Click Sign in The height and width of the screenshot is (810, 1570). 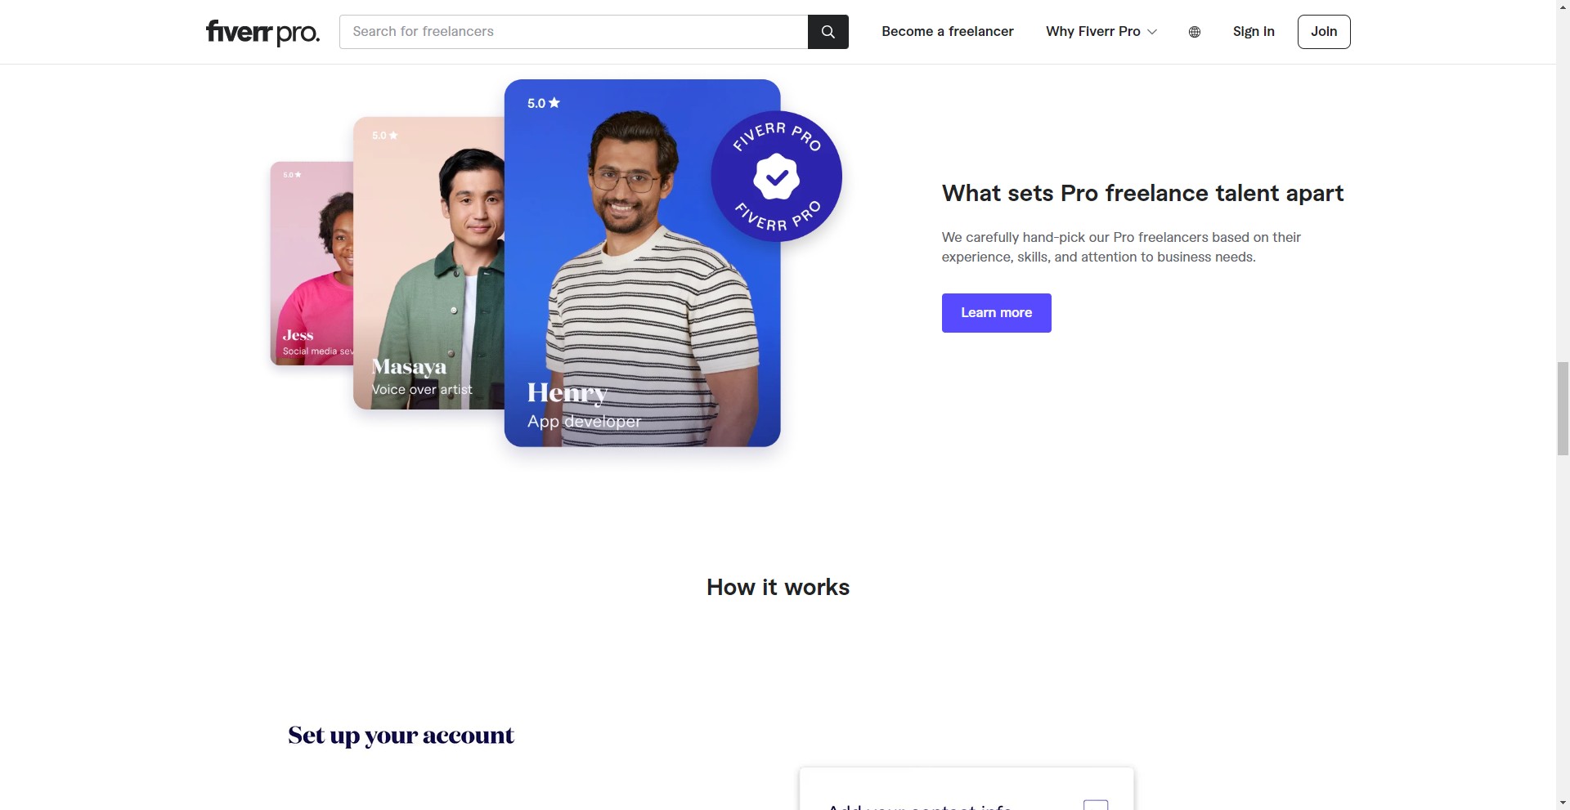point(1254,32)
